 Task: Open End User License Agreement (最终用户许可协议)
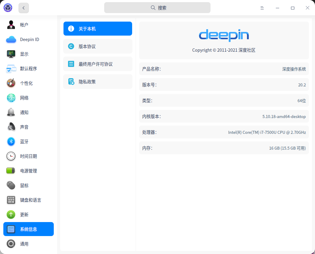(x=98, y=64)
